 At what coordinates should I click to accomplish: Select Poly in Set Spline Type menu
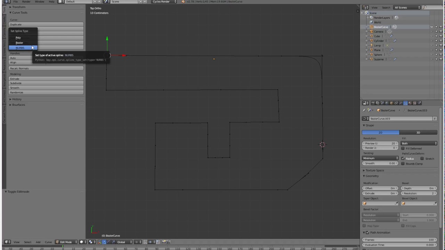[x=23, y=37]
